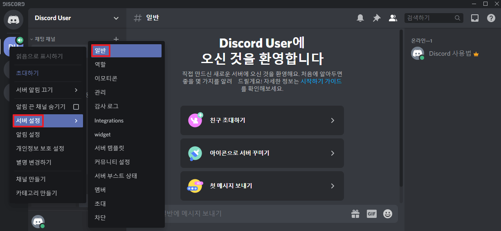Image resolution: width=501 pixels, height=231 pixels.
Task: Choose 서버 설정 in context menu
Action: pos(48,121)
